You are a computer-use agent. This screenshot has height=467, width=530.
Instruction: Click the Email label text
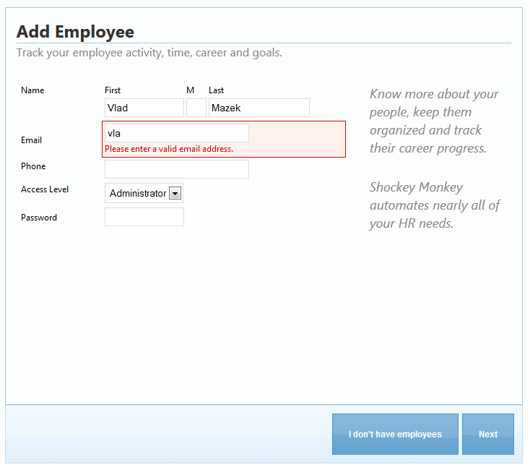[x=31, y=140]
